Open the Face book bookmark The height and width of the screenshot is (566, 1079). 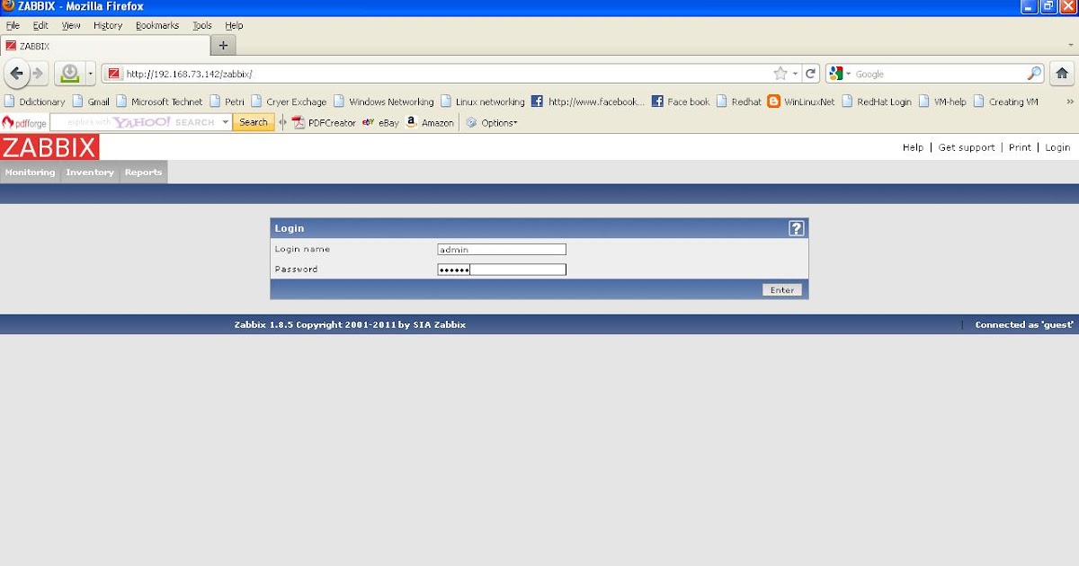tap(681, 102)
